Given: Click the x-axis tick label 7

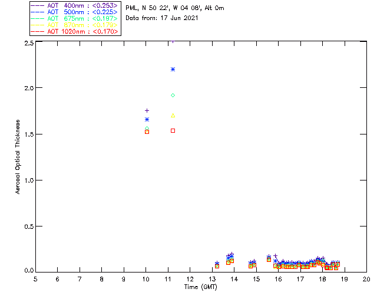Looking at the screenshot, I should [x=80, y=279].
